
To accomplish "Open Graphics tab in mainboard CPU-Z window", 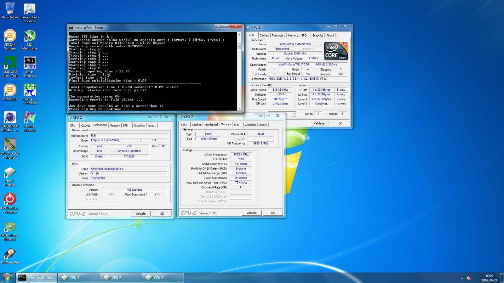I will click(139, 125).
